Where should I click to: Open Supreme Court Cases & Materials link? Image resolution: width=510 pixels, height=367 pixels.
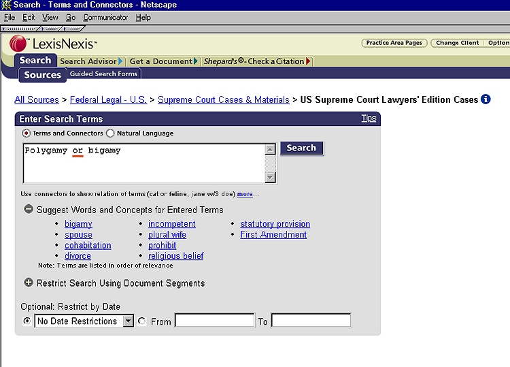pos(224,99)
